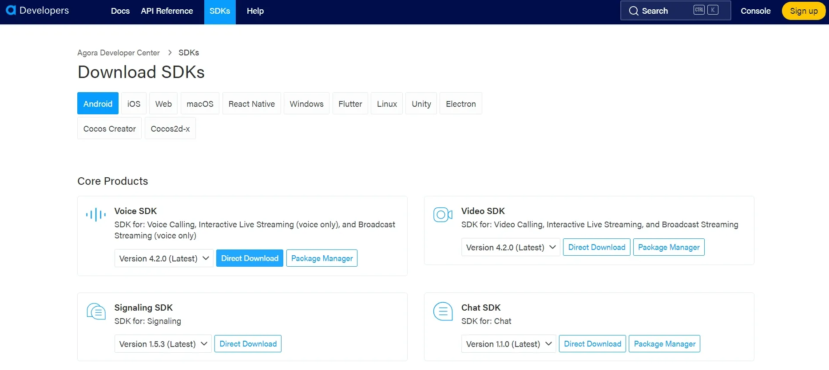Select the Cocos Creator platform tab
This screenshot has width=829, height=370.
109,128
